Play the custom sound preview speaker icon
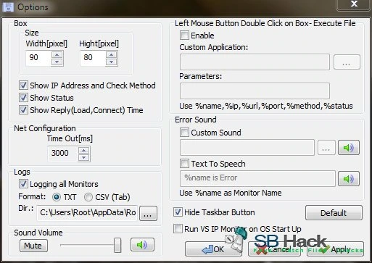This screenshot has height=263, width=372. 349,147
